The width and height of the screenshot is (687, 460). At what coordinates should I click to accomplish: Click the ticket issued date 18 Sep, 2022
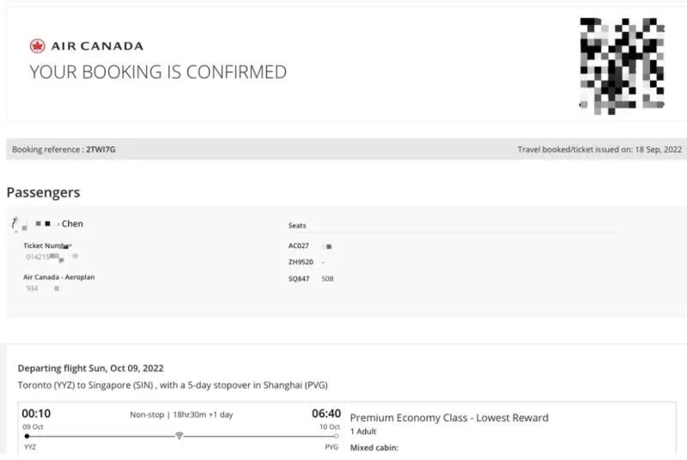click(x=658, y=149)
